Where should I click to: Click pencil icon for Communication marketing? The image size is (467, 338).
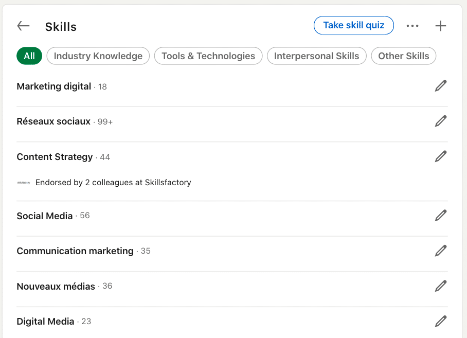pyautogui.click(x=441, y=251)
